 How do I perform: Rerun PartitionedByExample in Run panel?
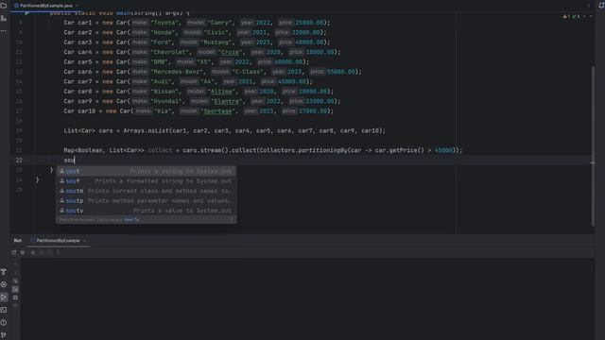pos(14,252)
